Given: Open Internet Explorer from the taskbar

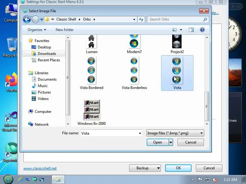Looking at the screenshot, I should (x=21, y=179).
